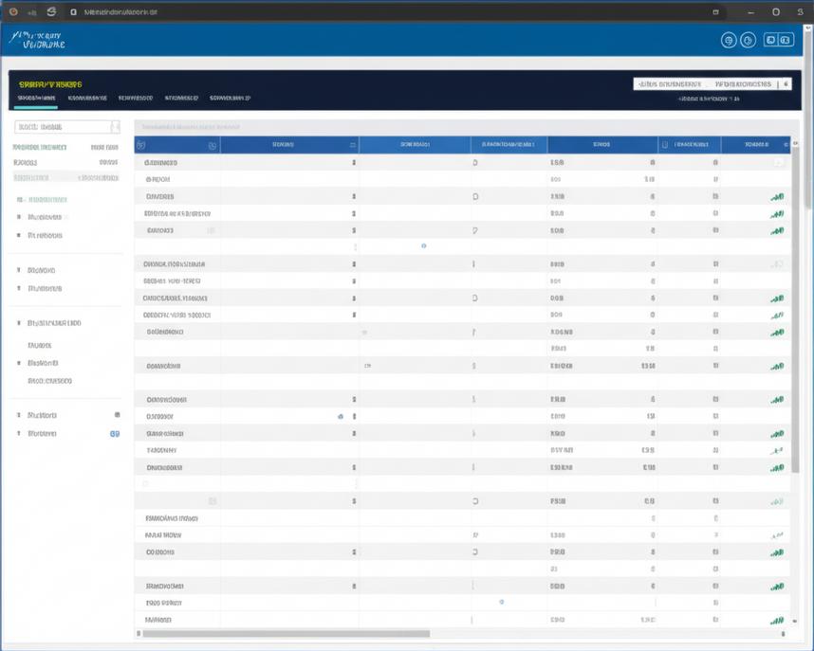Click the link under the dropdown in the navy bar
This screenshot has width=814, height=651.
[x=709, y=99]
